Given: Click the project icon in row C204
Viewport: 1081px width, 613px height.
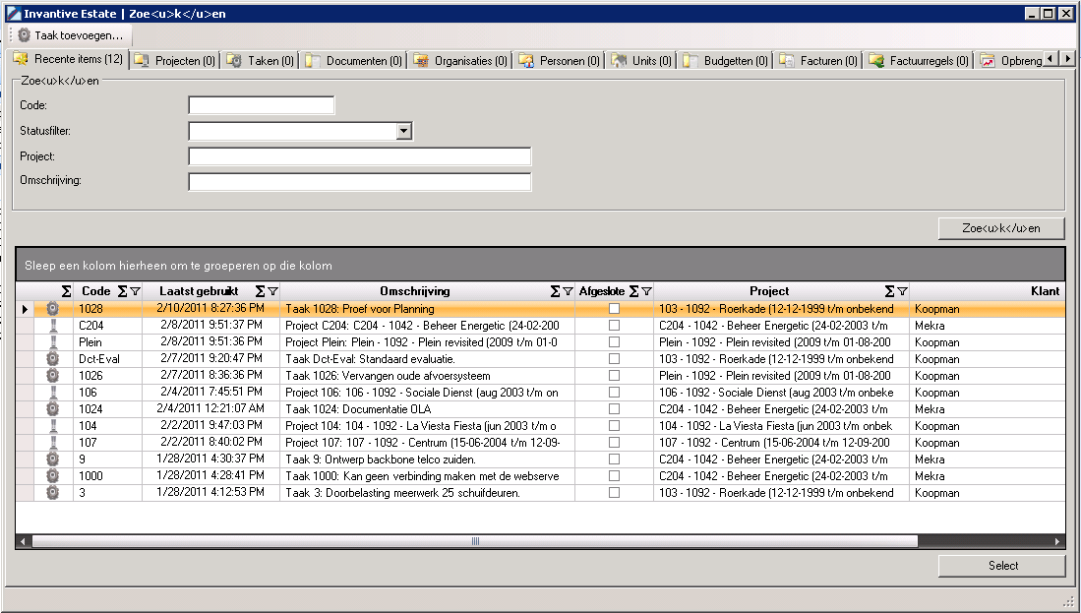Looking at the screenshot, I should tap(53, 326).
